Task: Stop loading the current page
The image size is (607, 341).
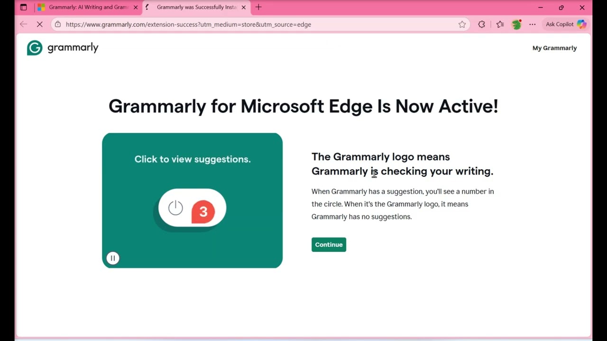Action: tap(40, 24)
